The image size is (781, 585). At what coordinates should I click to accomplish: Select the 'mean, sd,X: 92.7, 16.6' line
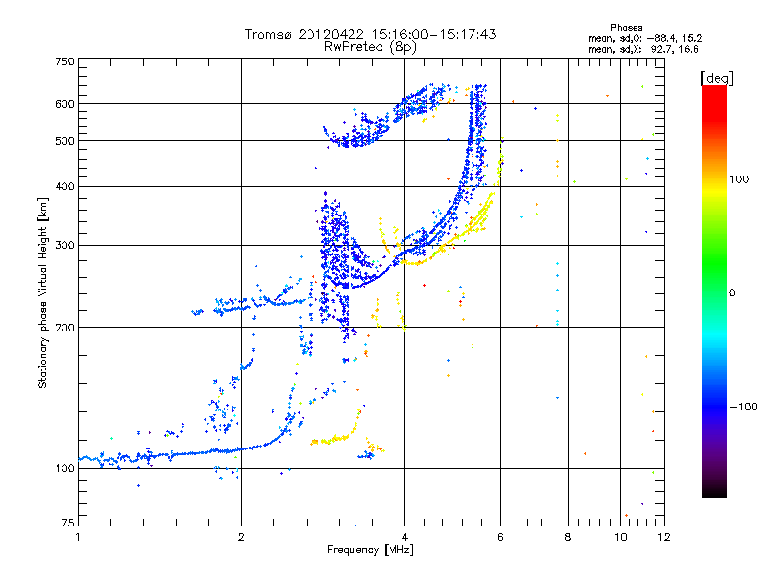coord(643,49)
